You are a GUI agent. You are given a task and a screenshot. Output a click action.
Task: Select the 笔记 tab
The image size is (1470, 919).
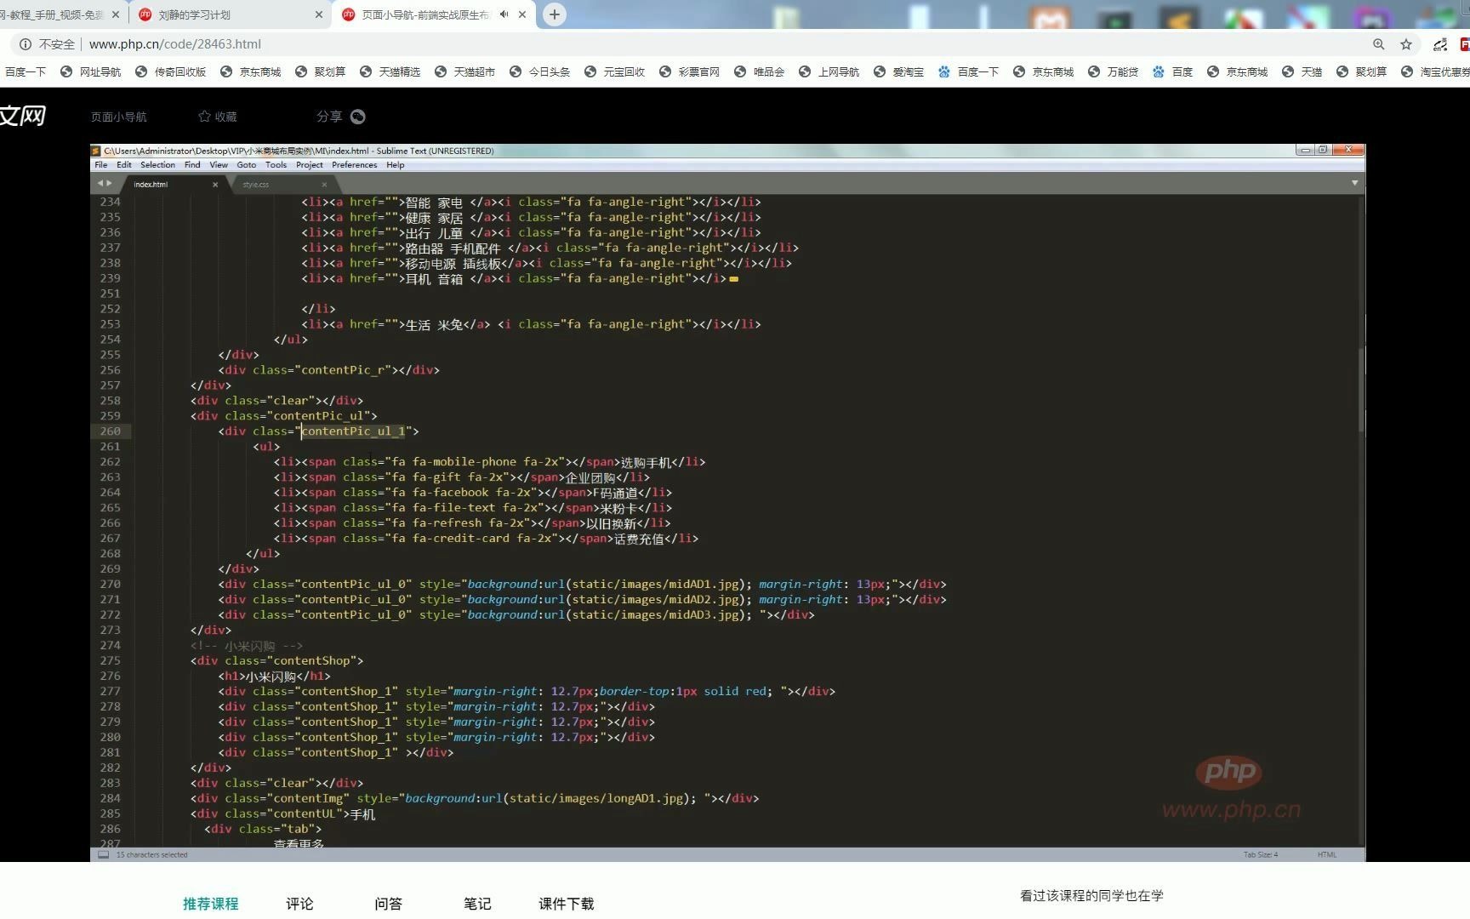(477, 904)
